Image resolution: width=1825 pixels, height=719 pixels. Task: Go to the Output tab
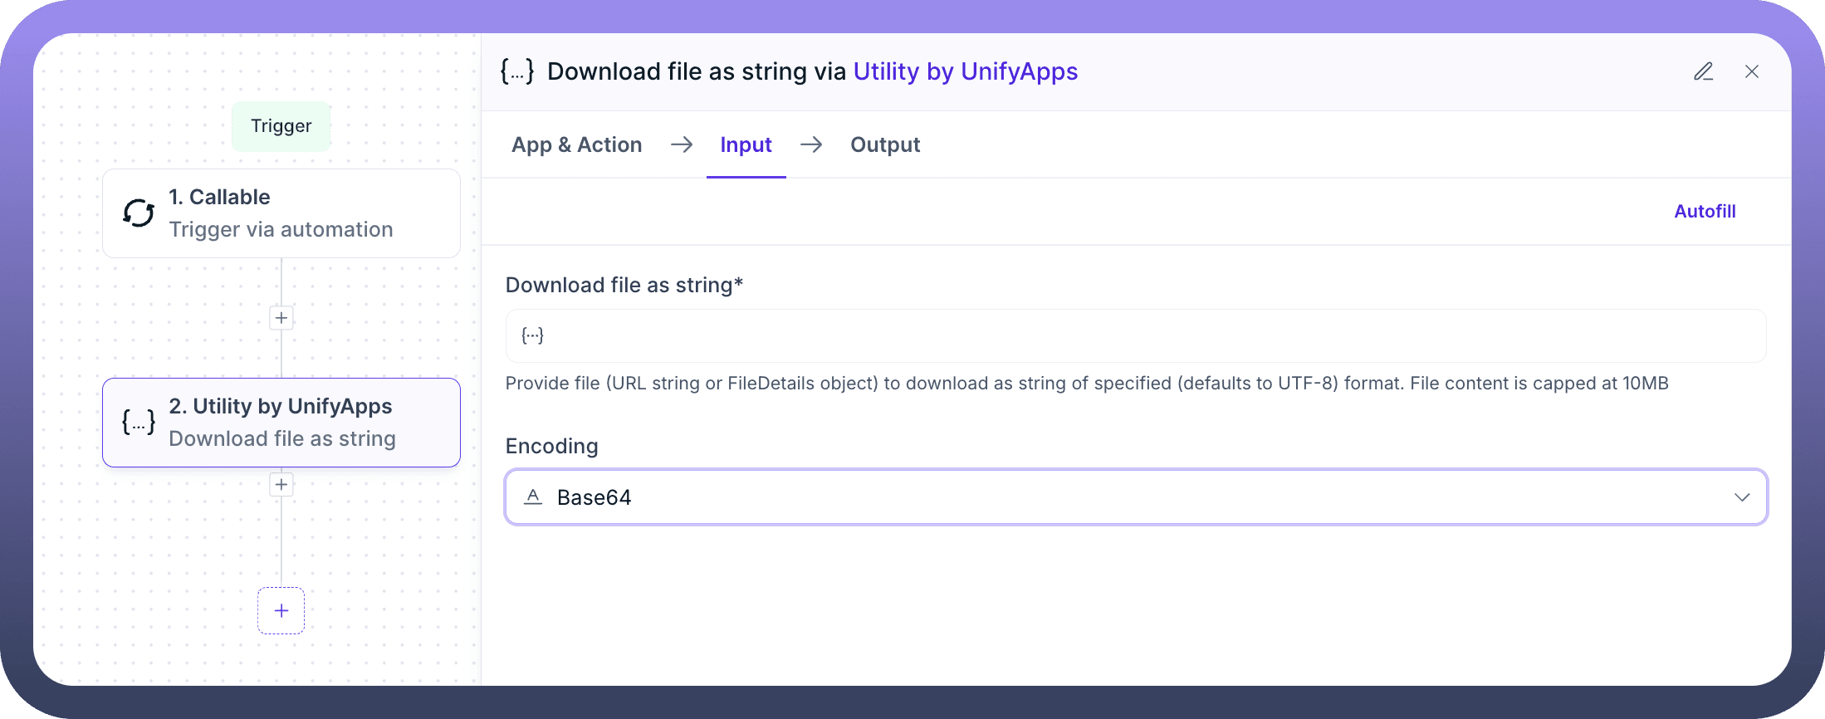[884, 145]
